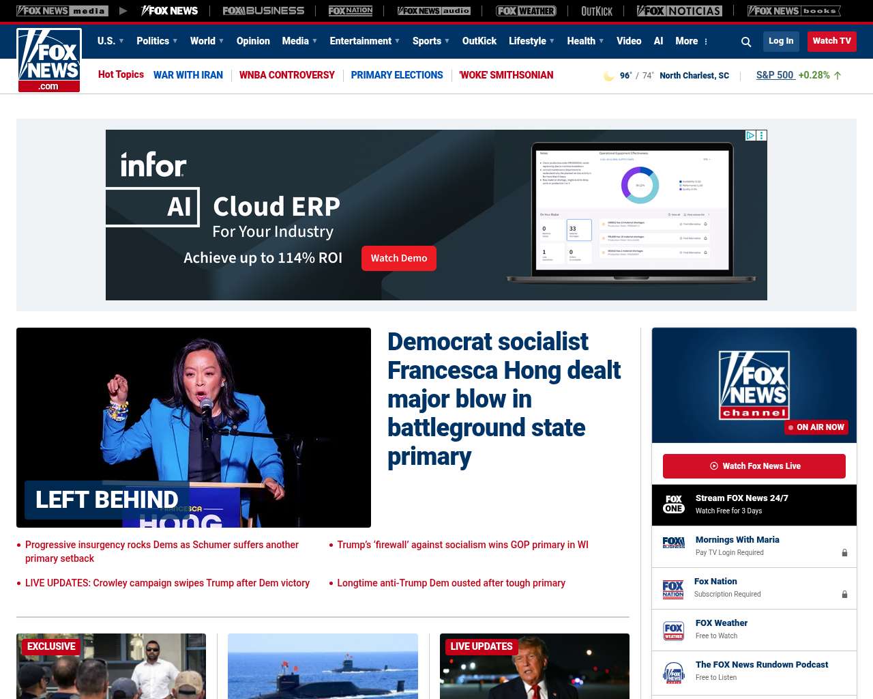Open the Francesca Hong headline article
Viewport: 873px width, 699px height.
504,399
